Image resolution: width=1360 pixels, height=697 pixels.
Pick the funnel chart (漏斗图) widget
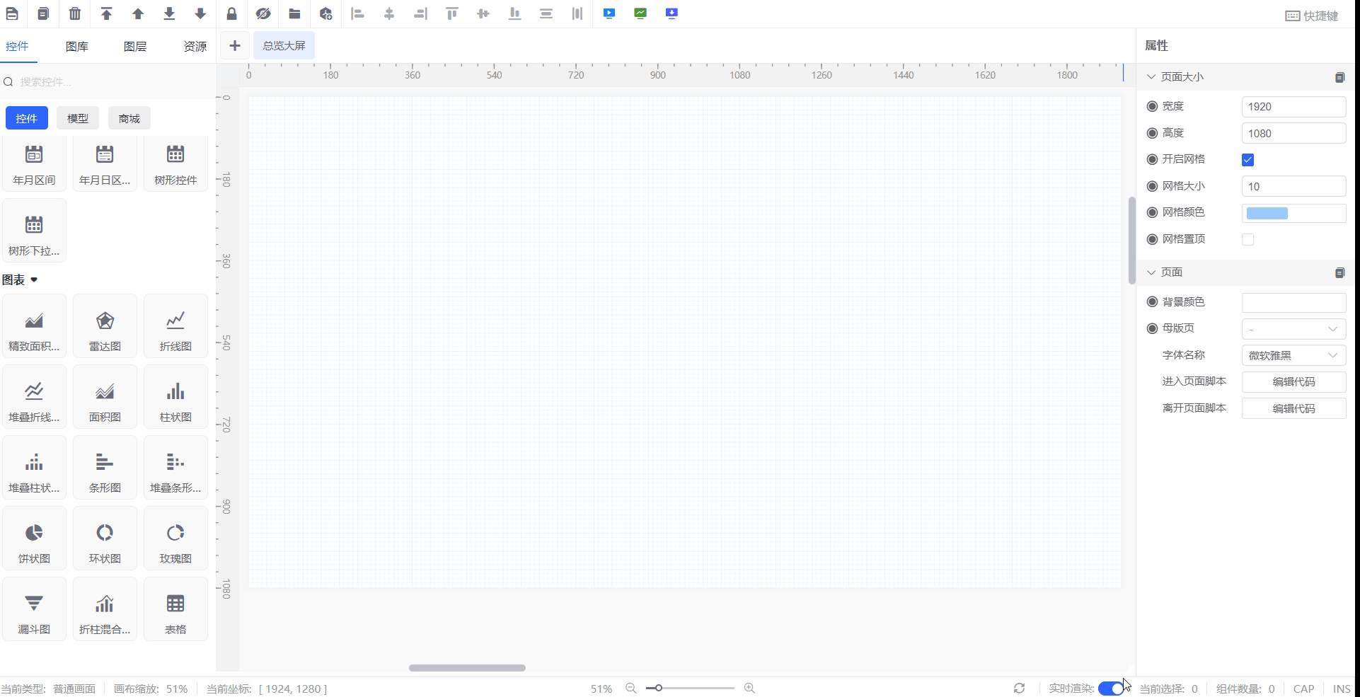(34, 609)
